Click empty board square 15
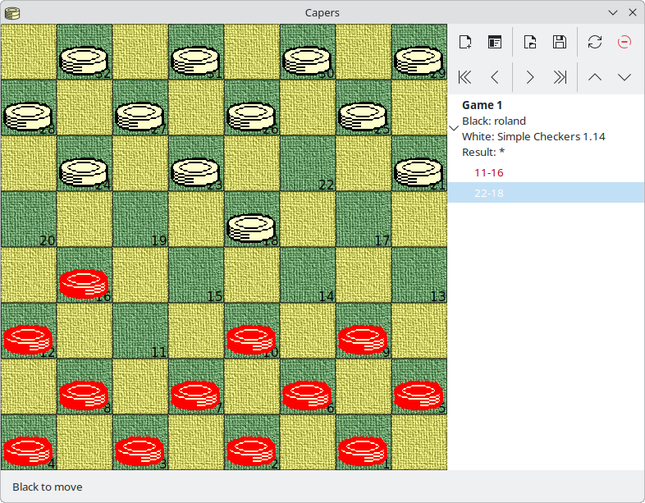Viewport: 645px width, 503px height. coord(196,275)
